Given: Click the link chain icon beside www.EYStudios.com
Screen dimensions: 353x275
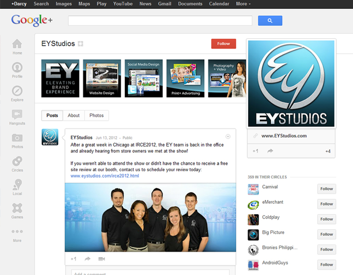Looking at the screenshot, I should click(x=255, y=136).
